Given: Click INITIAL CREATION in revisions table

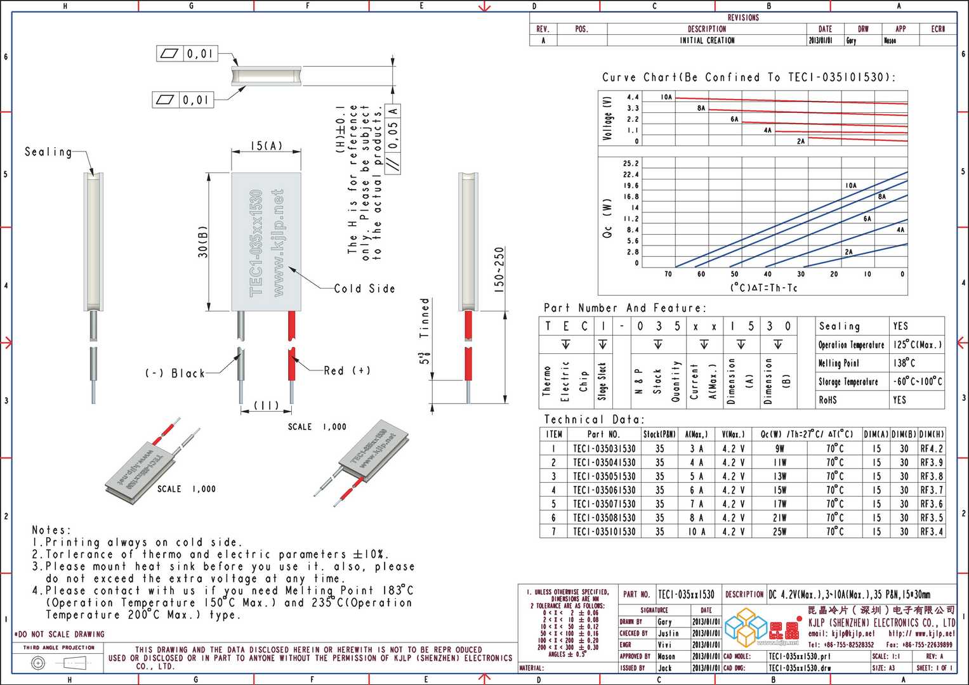Looking at the screenshot, I should click(707, 41).
